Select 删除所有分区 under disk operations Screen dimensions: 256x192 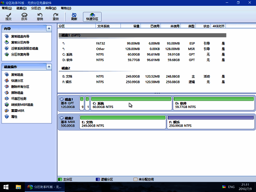[x=20, y=86]
